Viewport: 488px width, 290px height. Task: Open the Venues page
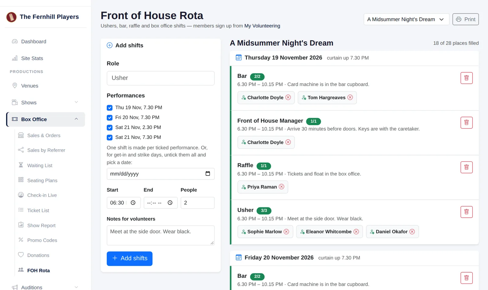[x=45, y=86]
